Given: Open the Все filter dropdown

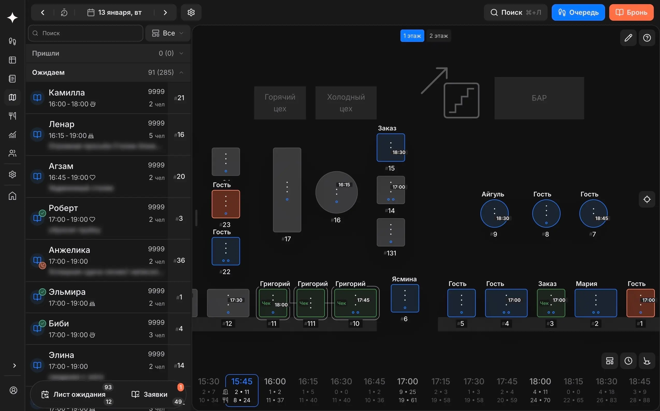Looking at the screenshot, I should pos(168,33).
